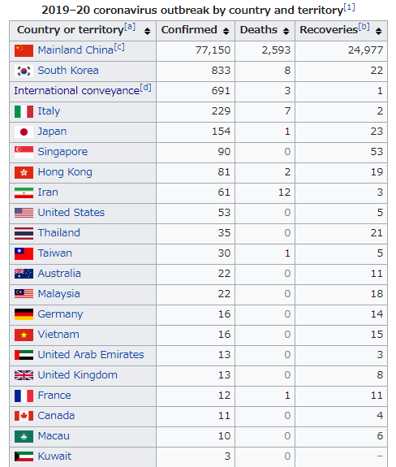Follow footnote [c] next to Mainland China
This screenshot has height=467, width=396.
point(119,47)
